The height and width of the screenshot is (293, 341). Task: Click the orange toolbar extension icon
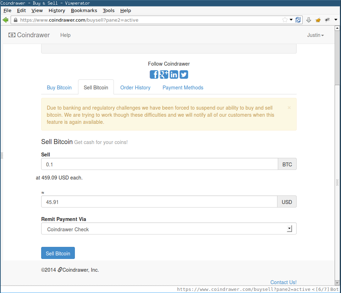click(x=318, y=20)
